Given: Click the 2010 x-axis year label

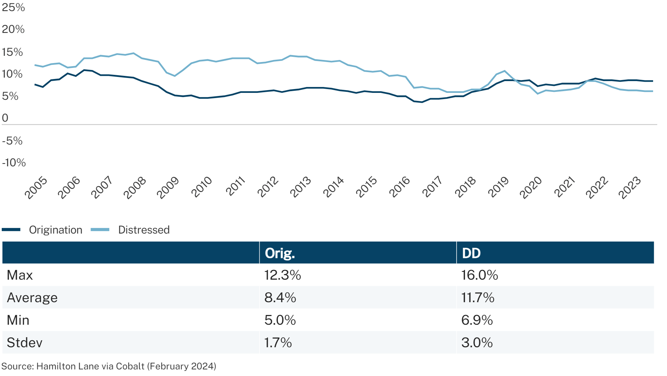Looking at the screenshot, I should click(x=201, y=187).
